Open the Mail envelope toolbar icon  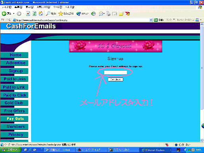[101, 14]
